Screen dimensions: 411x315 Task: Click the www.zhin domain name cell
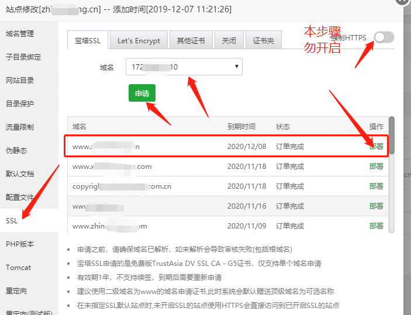click(109, 226)
